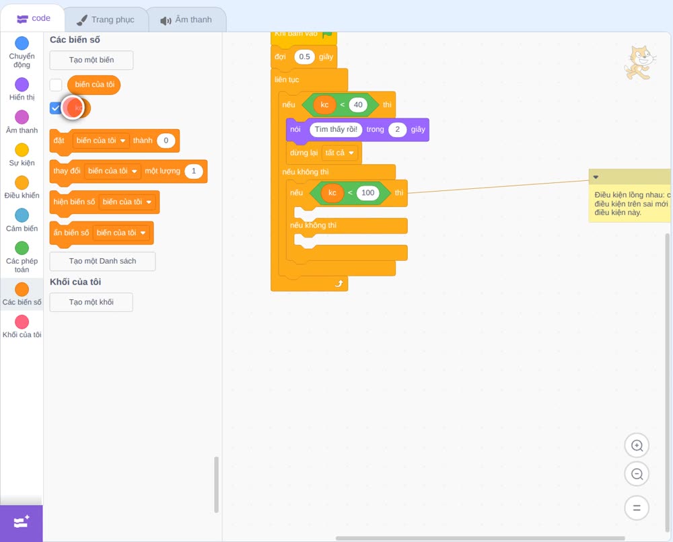Image resolution: width=673 pixels, height=542 pixels.
Task: Collapse the yellow comment note
Action: pyautogui.click(x=596, y=177)
